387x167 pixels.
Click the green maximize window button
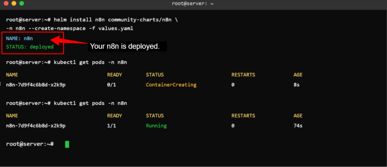point(22,3)
